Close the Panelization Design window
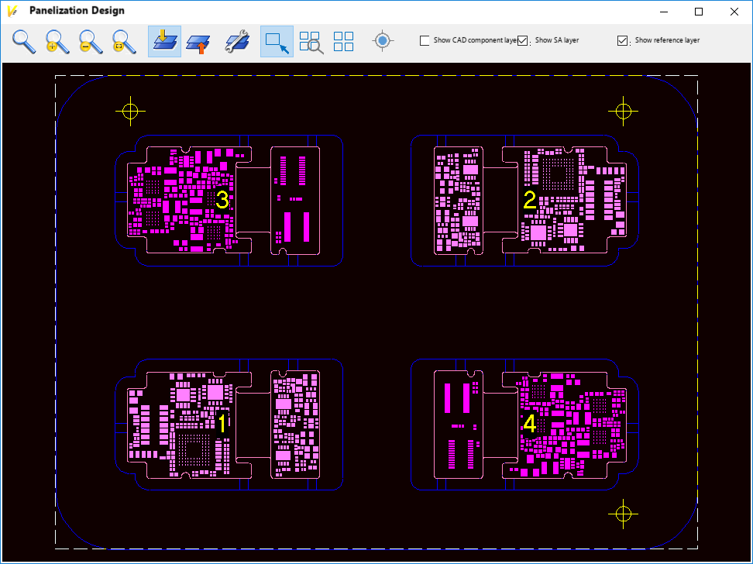Screen dimensions: 753x564 (734, 12)
